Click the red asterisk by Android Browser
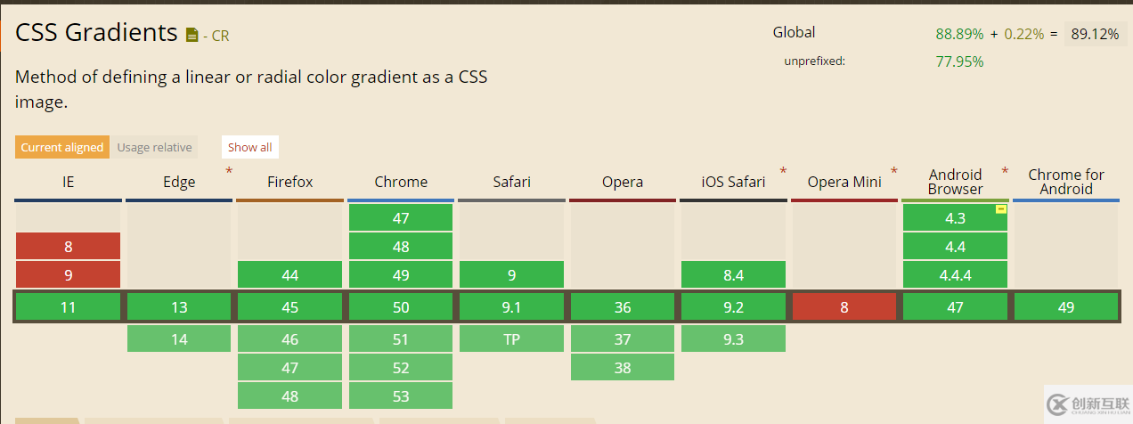Screen dimensions: 1133x424 [1005, 171]
